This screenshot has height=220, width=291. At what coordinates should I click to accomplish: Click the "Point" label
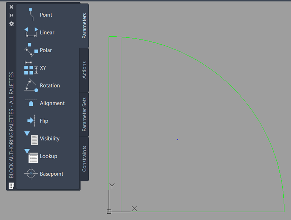pyautogui.click(x=46, y=15)
